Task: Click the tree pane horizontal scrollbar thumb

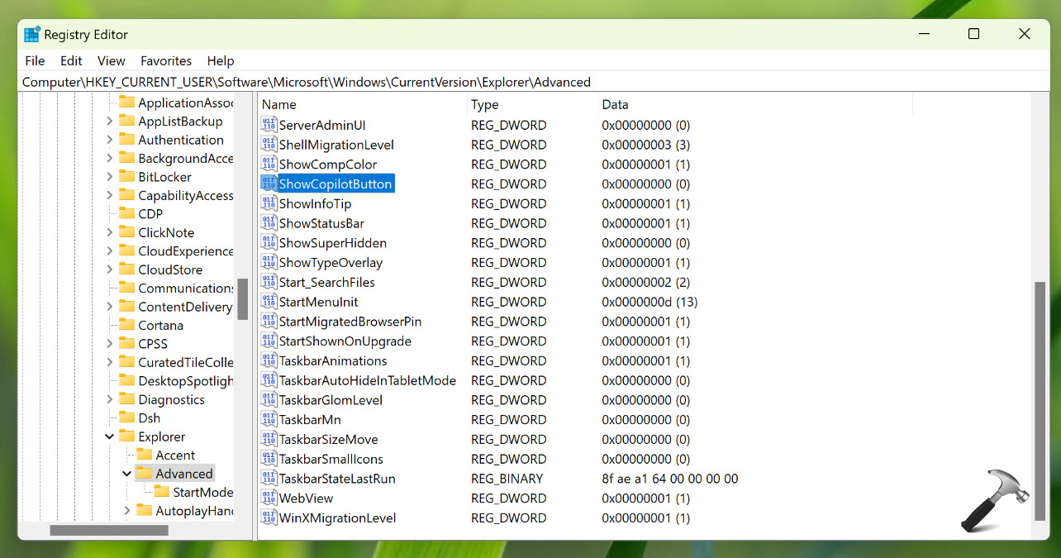Action: [108, 530]
